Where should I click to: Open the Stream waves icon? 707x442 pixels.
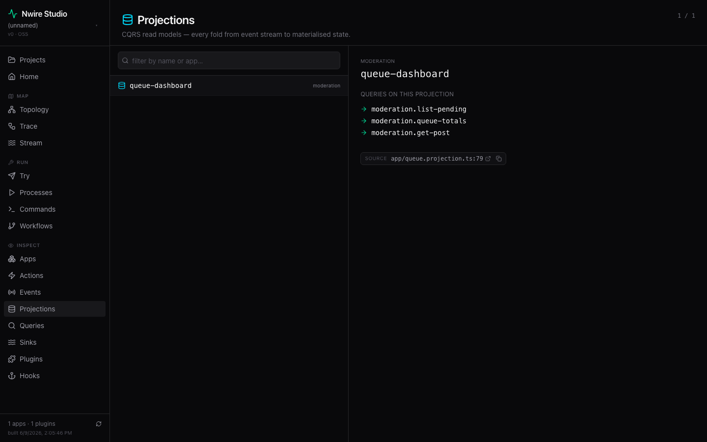click(12, 143)
